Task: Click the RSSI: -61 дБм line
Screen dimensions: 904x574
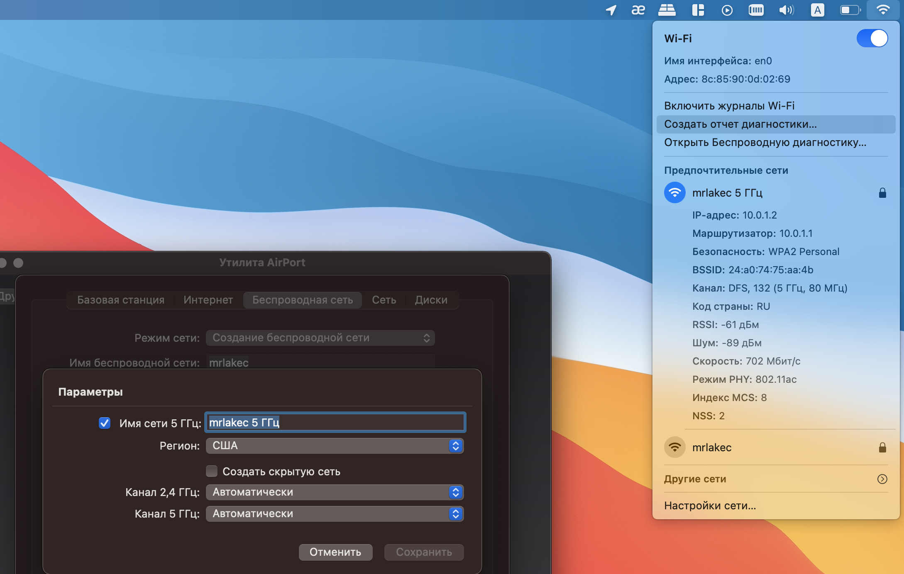Action: click(x=726, y=325)
